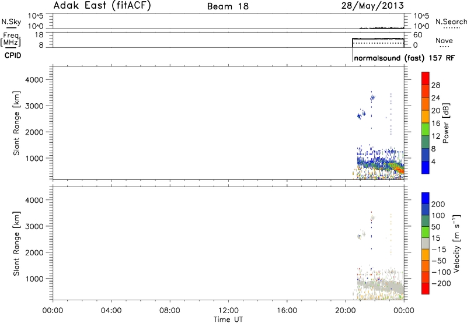This screenshot has height=323, width=467.
Task: Click the grey ground scatter band in the velocity panel
Action: click(381, 286)
